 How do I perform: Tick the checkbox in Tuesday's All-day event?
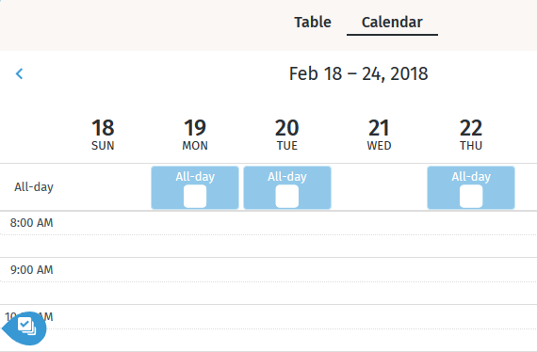tap(287, 197)
